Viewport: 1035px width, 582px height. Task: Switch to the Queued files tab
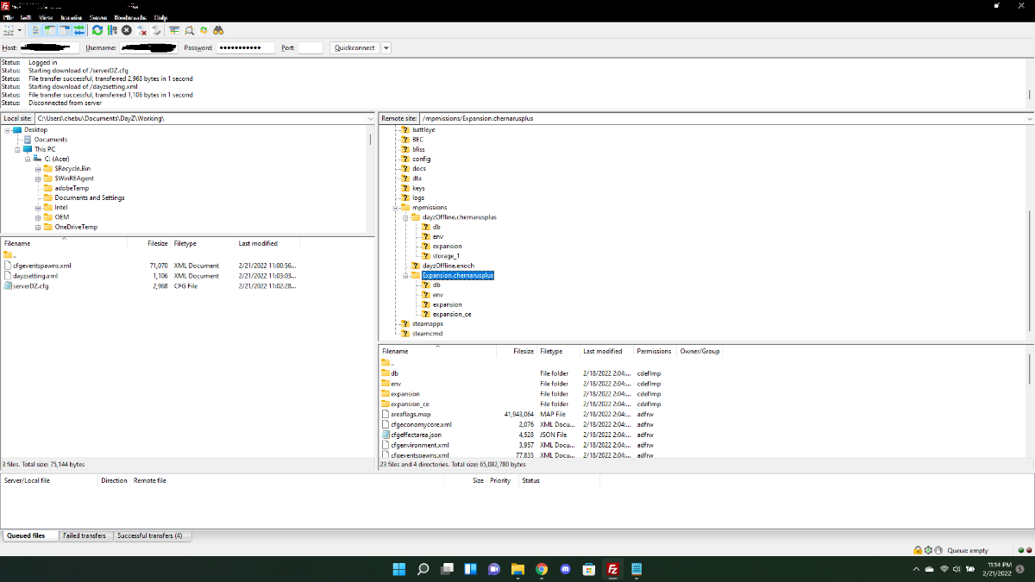26,535
